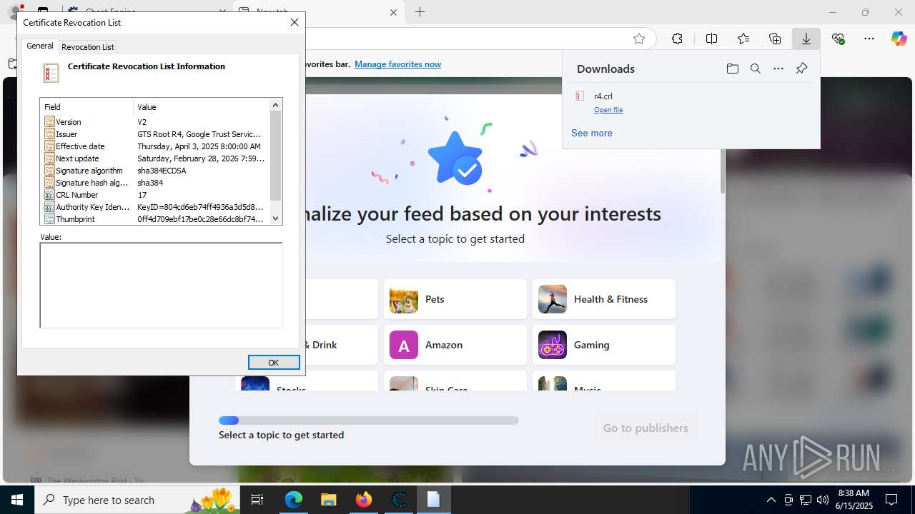Click the Go to publishers button
This screenshot has height=514, width=915.
coord(646,428)
